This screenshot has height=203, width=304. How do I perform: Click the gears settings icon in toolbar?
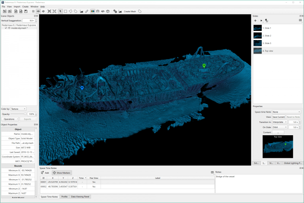[115, 11]
